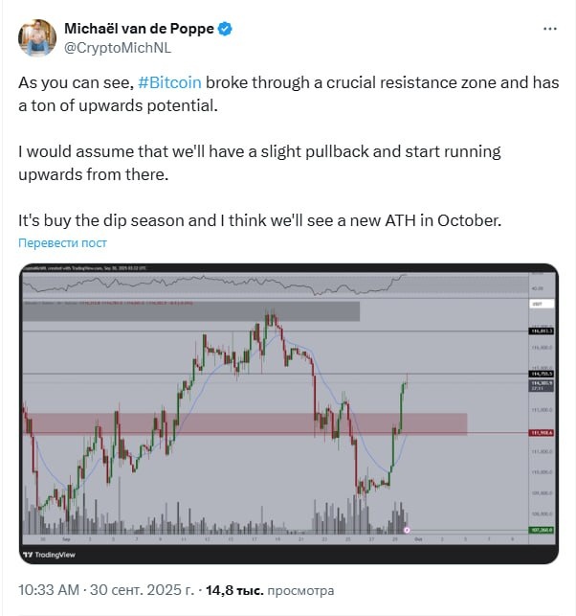
Task: Click Michaël van de Poppe's profile avatar
Action: coord(37,37)
